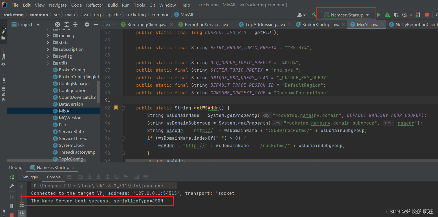438x217 pixels.
Task: Toggle scroll to end in console
Action: pyautogui.click(x=22, y=213)
